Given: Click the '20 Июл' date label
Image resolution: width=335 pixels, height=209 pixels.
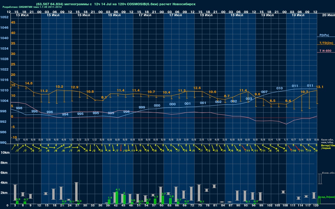Looking at the screenshot, I should pos(328,15).
